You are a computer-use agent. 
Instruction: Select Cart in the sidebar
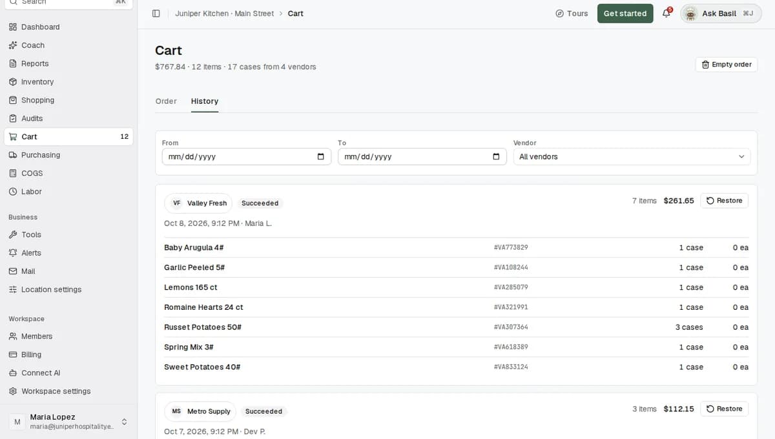[x=68, y=137]
